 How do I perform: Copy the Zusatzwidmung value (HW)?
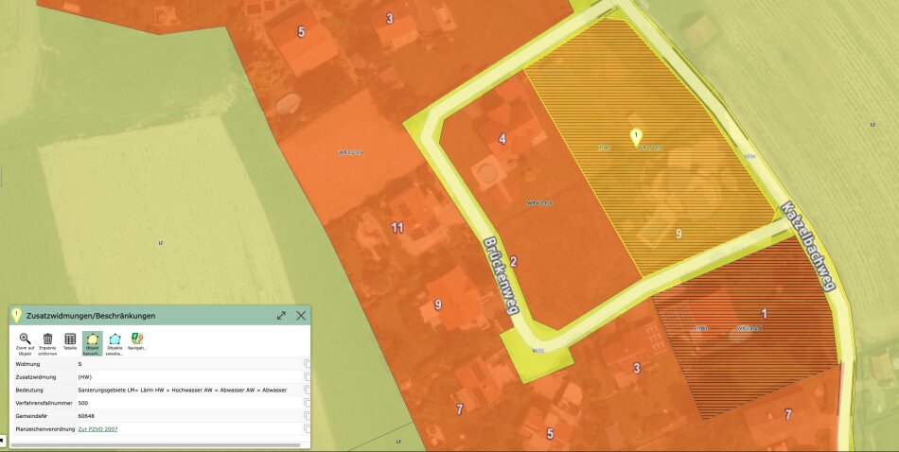tap(307, 376)
